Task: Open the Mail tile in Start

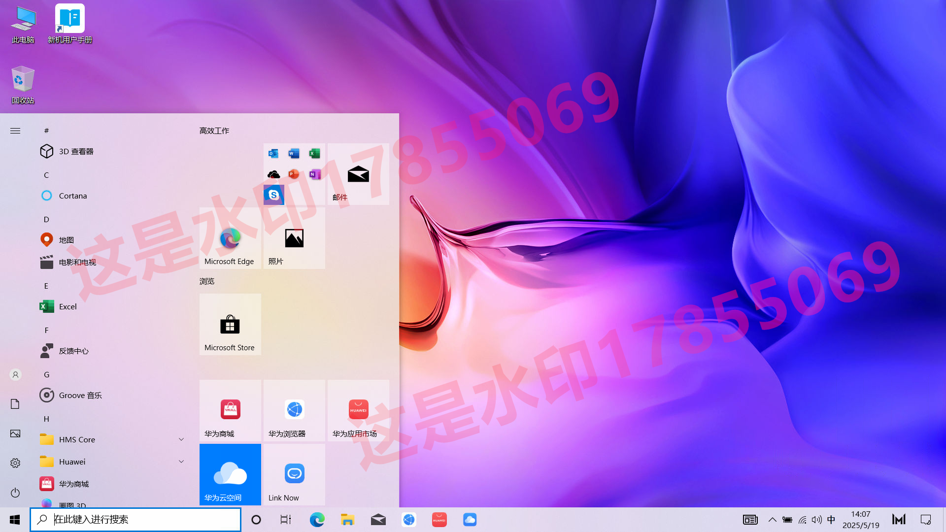Action: [x=358, y=174]
